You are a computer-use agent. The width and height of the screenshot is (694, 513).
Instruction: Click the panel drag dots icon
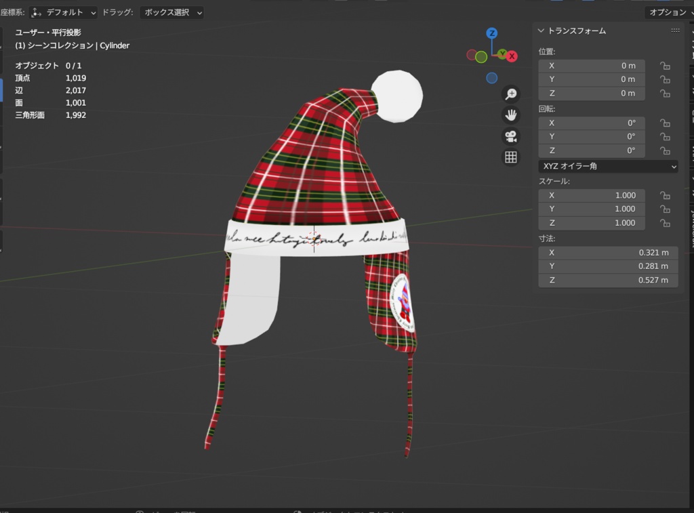pyautogui.click(x=676, y=30)
